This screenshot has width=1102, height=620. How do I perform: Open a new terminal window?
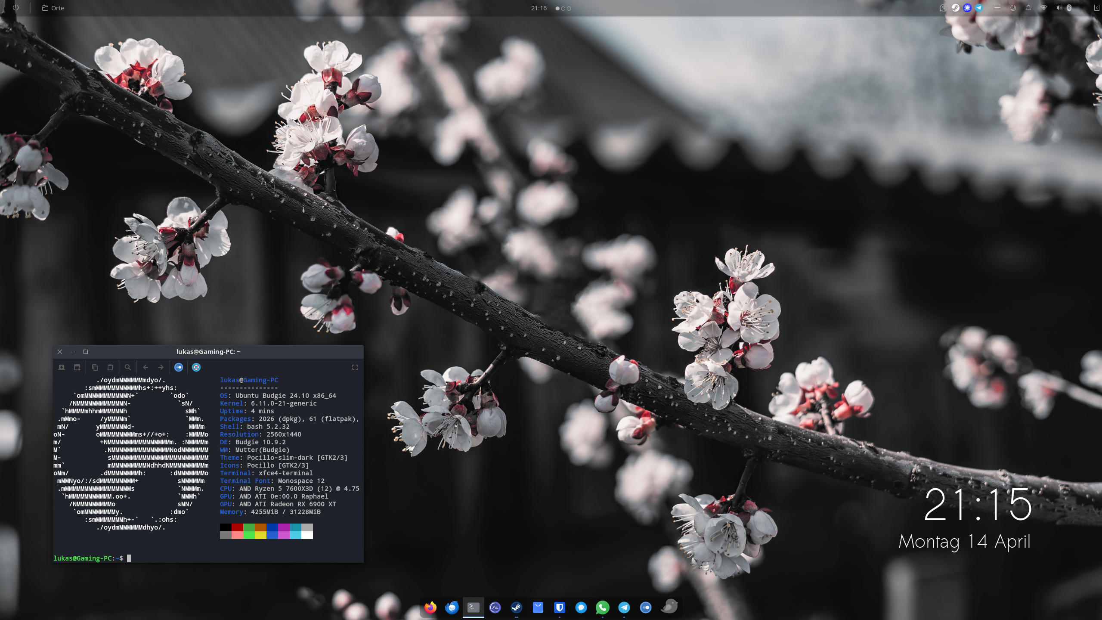point(77,367)
